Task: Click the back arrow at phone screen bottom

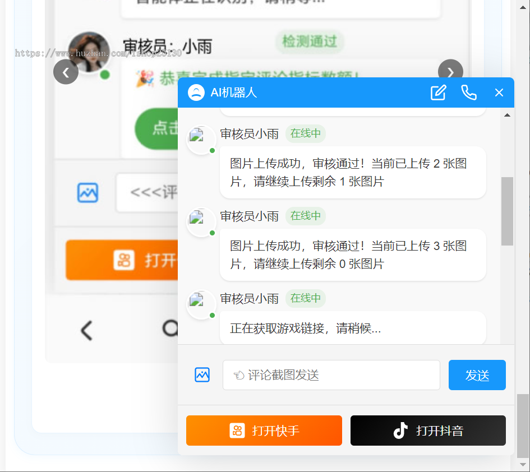Action: (x=85, y=331)
